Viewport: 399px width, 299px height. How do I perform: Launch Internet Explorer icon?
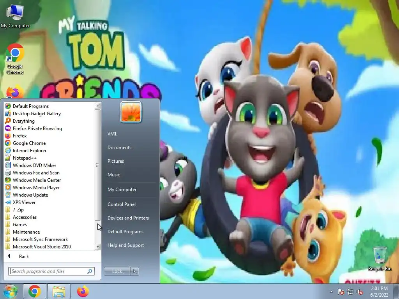click(8, 151)
